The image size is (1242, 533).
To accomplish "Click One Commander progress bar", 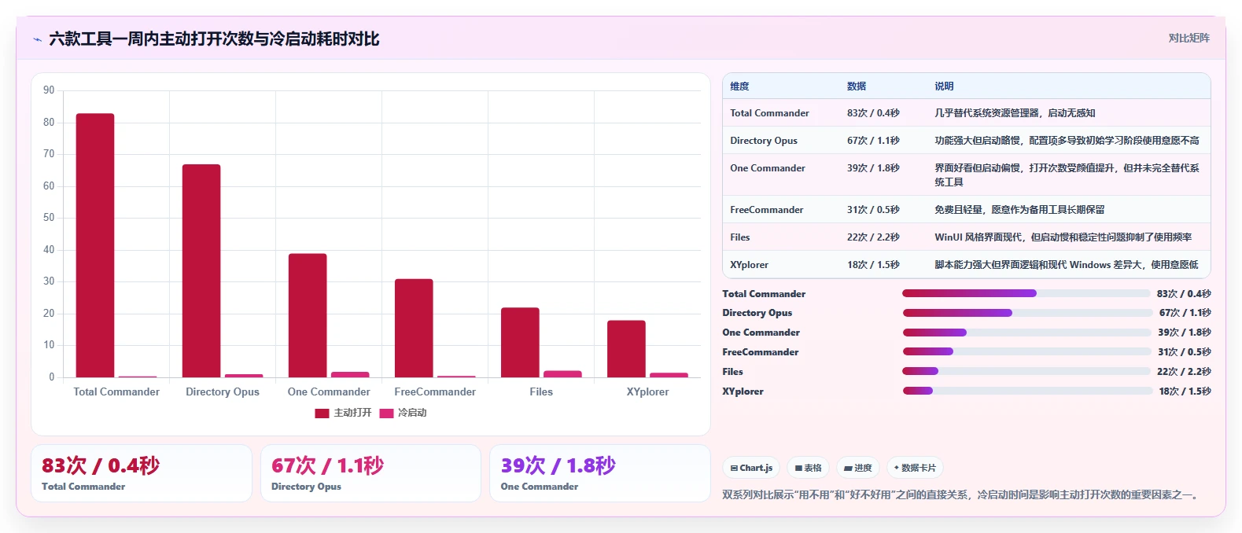I will pyautogui.click(x=1026, y=333).
